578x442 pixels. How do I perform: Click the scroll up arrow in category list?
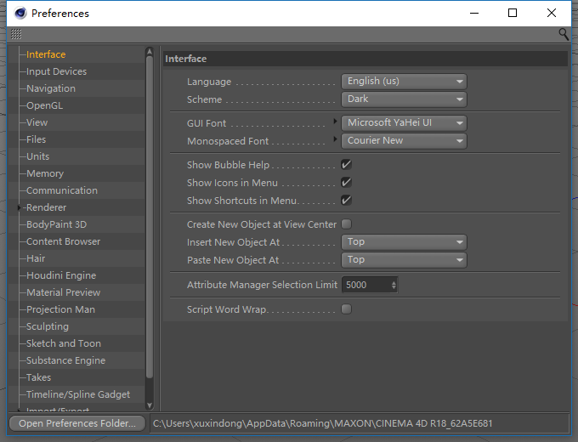(150, 51)
